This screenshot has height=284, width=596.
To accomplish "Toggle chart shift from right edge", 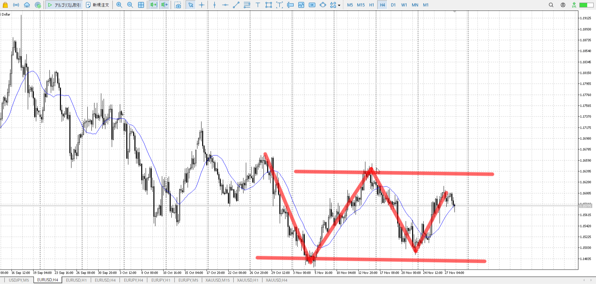I will click(x=165, y=5).
